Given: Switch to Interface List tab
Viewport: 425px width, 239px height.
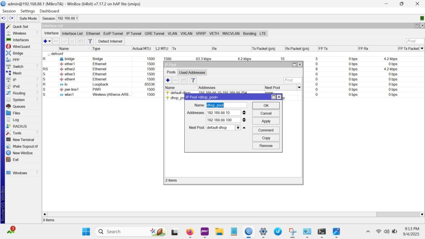Looking at the screenshot, I should [72, 33].
